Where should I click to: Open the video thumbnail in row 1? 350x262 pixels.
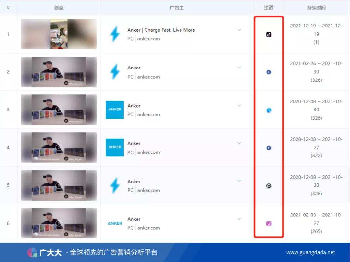59,34
